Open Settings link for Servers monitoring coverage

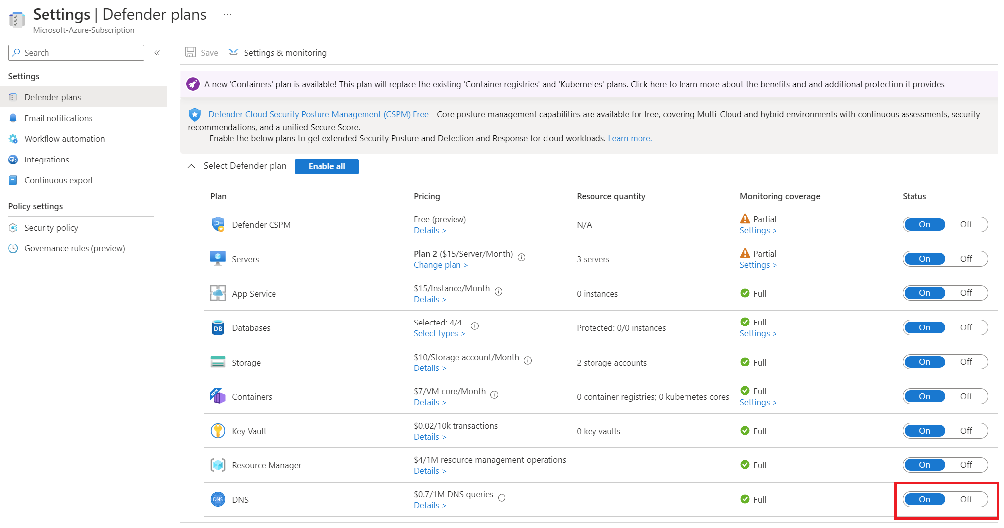point(758,265)
